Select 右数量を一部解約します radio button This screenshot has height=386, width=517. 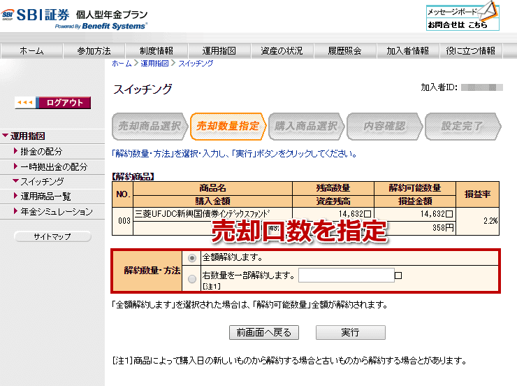click(x=192, y=279)
